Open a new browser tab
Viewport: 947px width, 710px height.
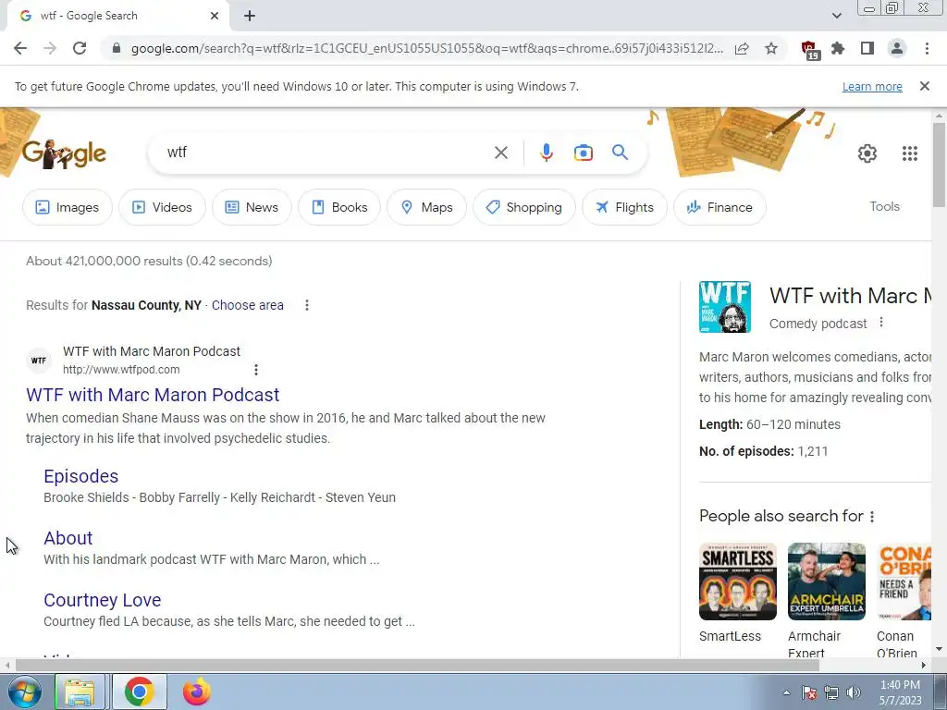tap(250, 16)
